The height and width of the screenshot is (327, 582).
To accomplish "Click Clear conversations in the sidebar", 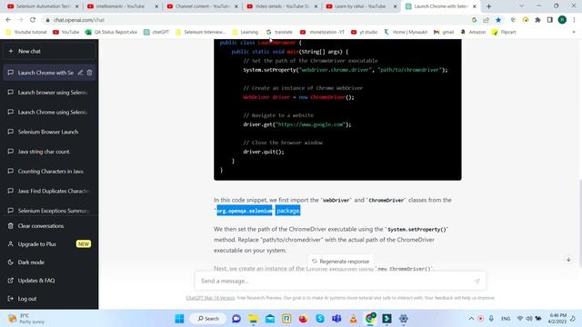I will coord(49,226).
